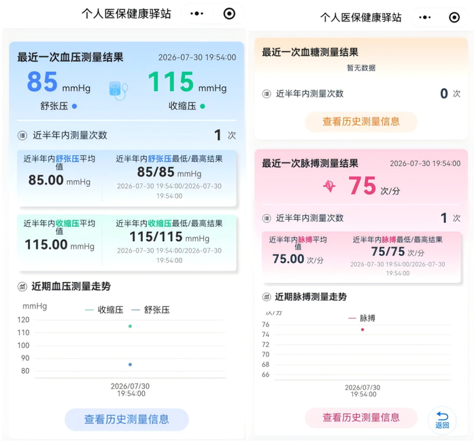Tap chart icon next to 近期脉搏测量走势

pyautogui.click(x=267, y=297)
